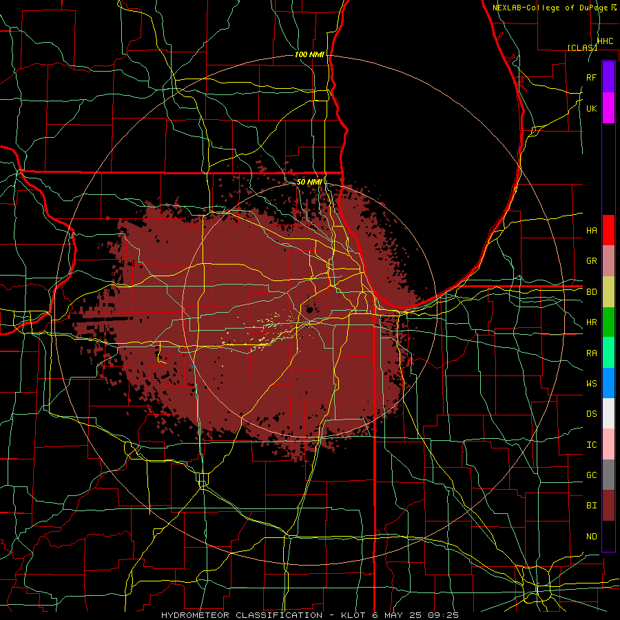620x620 pixels.
Task: Click the [CLAS] legend header
Action: [x=582, y=48]
